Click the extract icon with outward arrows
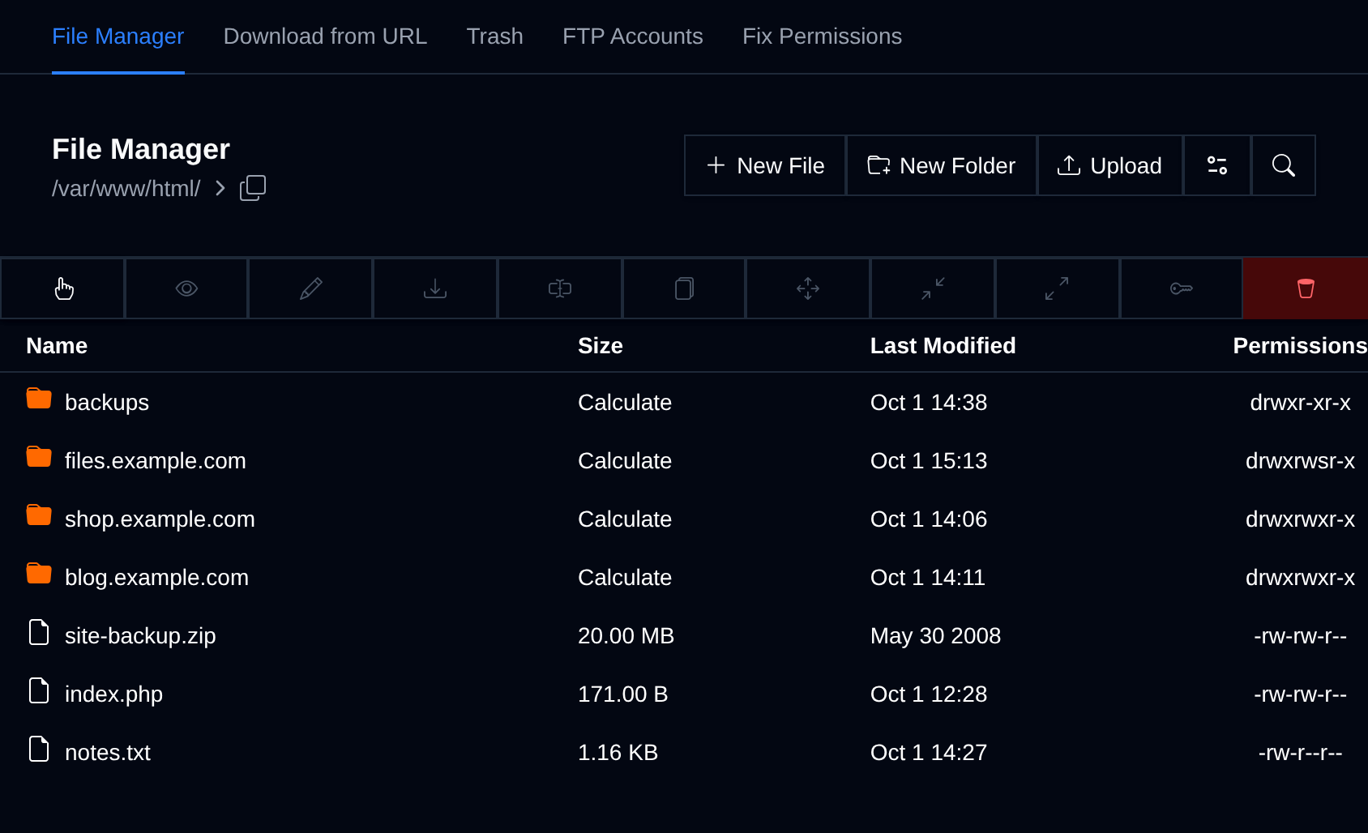The height and width of the screenshot is (833, 1368). pos(1057,288)
